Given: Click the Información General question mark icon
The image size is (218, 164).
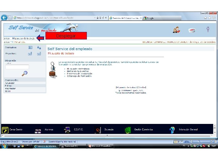Looking at the screenshot, I should tap(172, 130).
